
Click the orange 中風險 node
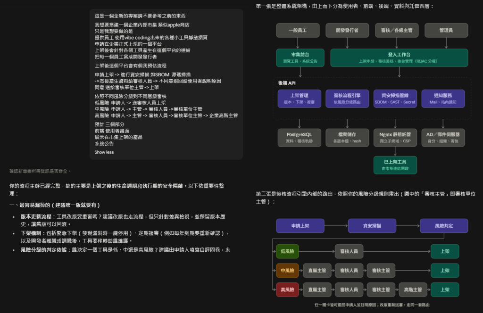click(x=287, y=271)
